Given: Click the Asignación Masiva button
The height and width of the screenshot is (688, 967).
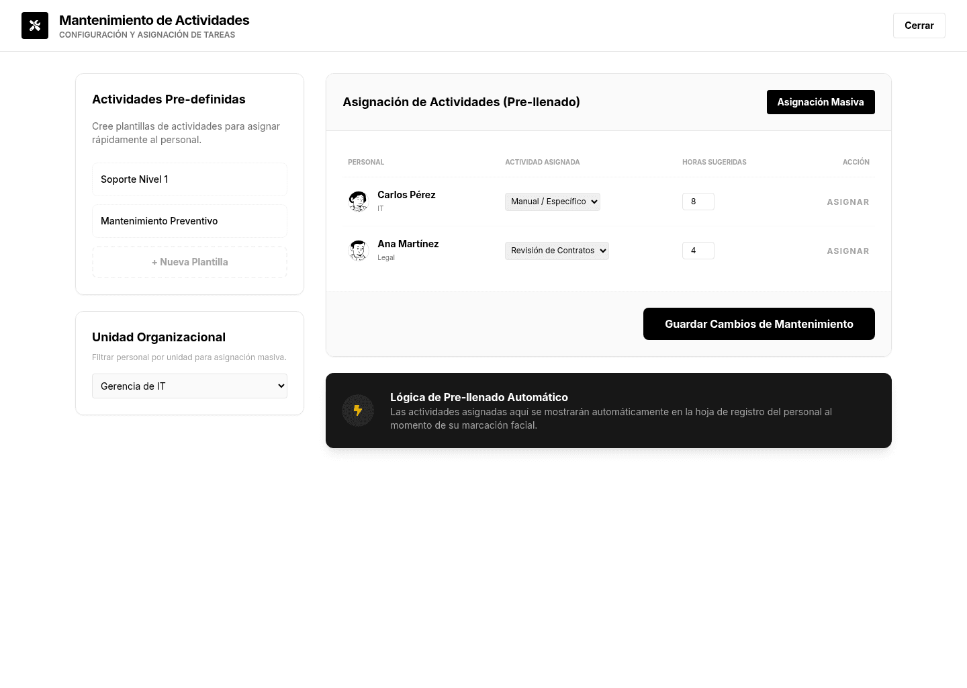Looking at the screenshot, I should point(821,102).
